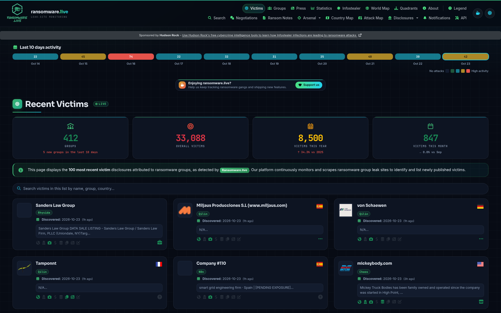Screen dimensions: 501x313
Task: Open the Statistics menu item
Action: pyautogui.click(x=321, y=8)
